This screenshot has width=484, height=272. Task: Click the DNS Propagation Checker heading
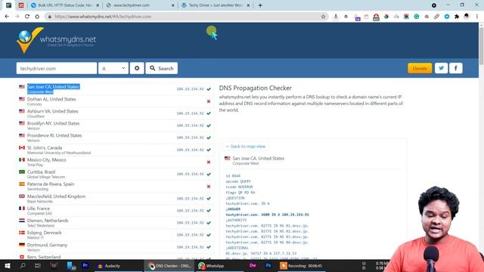(x=256, y=88)
